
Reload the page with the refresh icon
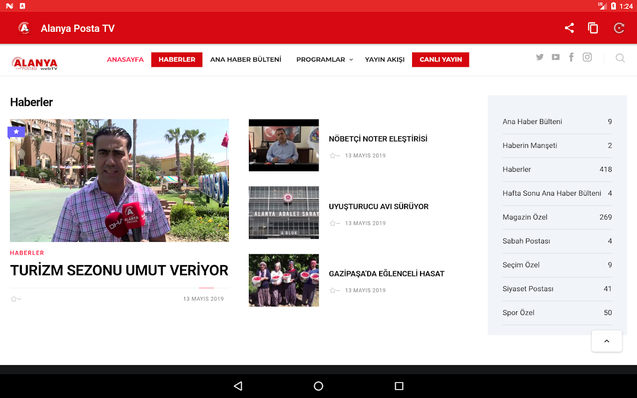(619, 28)
